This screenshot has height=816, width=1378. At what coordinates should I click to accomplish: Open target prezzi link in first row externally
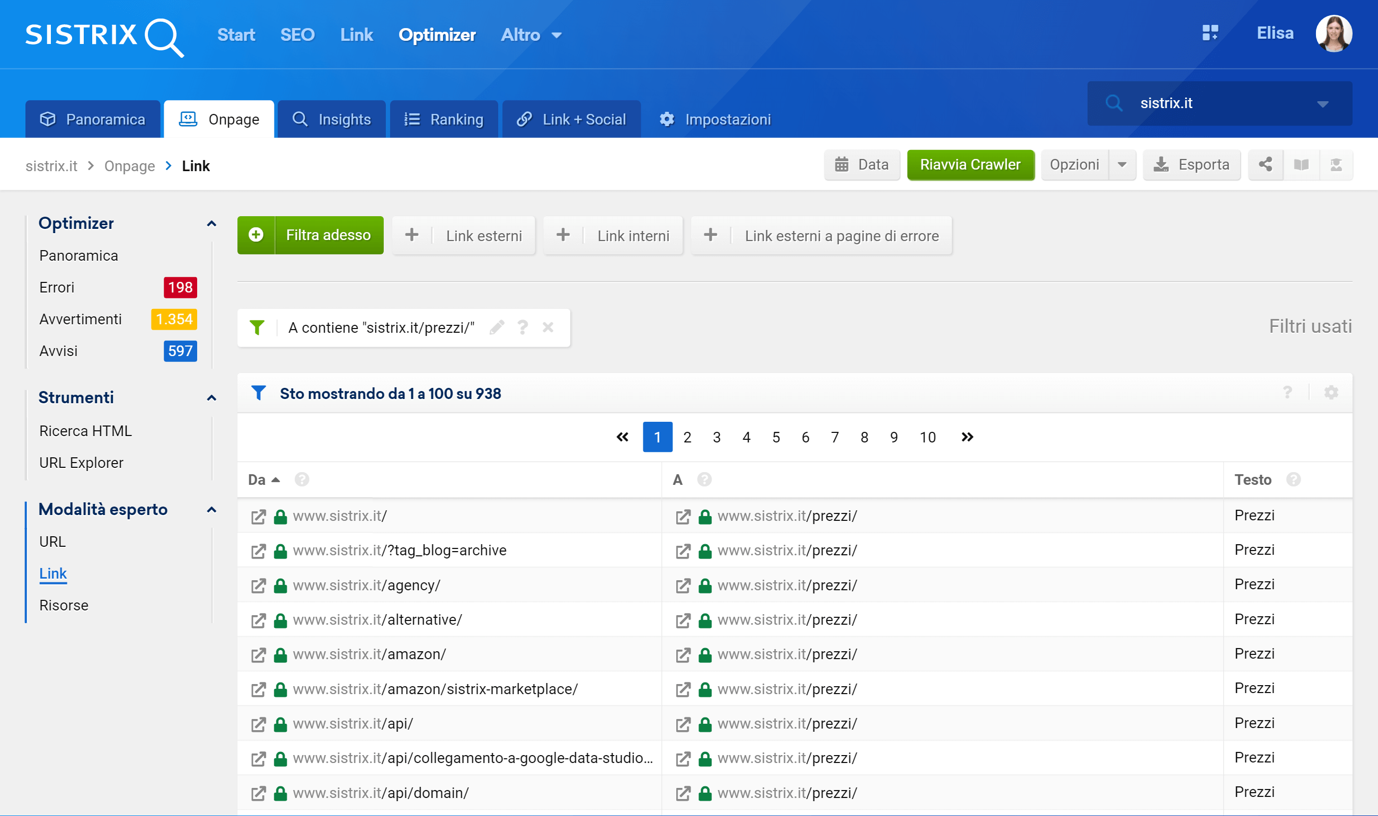[683, 516]
